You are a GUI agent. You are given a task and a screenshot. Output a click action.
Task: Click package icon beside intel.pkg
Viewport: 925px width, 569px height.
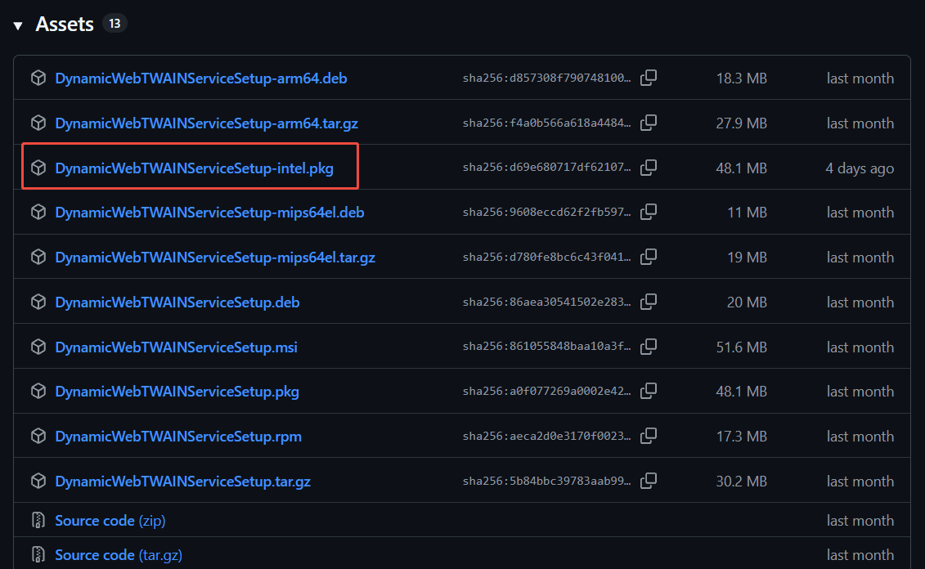pyautogui.click(x=38, y=168)
